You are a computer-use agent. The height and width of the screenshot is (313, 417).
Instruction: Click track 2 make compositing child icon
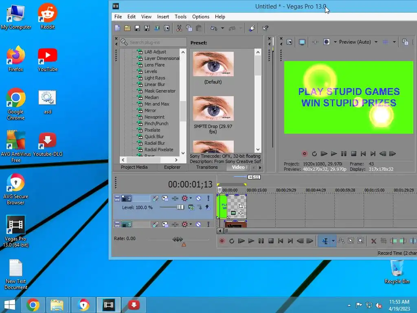200,207
